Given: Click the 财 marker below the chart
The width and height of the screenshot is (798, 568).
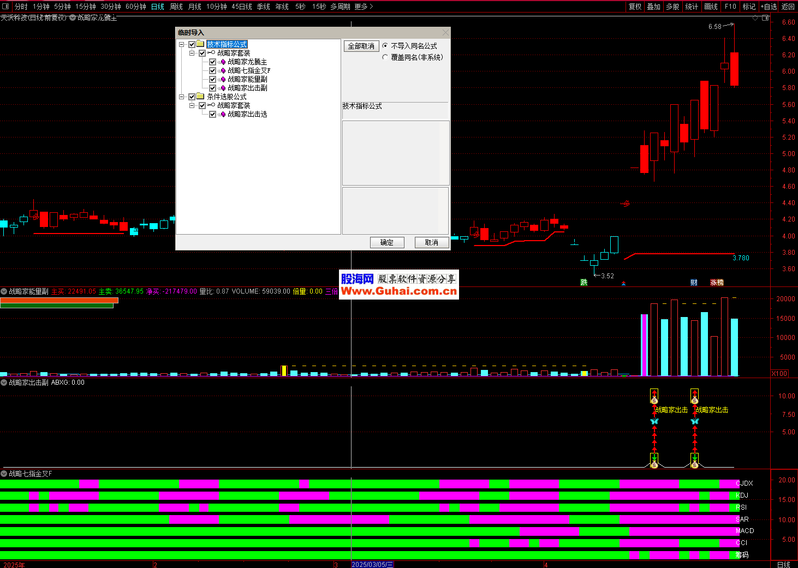Looking at the screenshot, I should coord(694,282).
